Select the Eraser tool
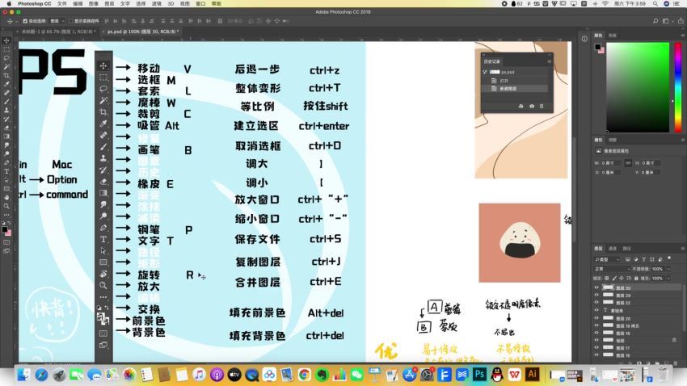Screen dimensions: 687x386 coord(6,128)
